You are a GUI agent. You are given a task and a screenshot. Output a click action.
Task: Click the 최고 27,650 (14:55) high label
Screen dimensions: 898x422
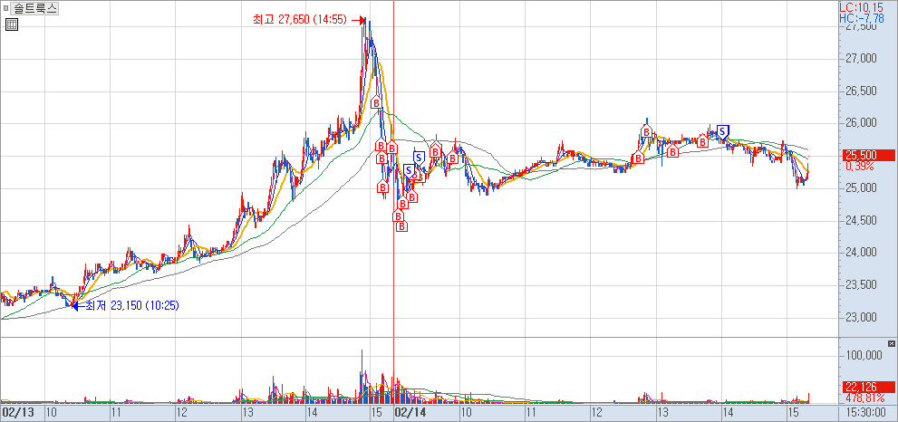(x=300, y=19)
